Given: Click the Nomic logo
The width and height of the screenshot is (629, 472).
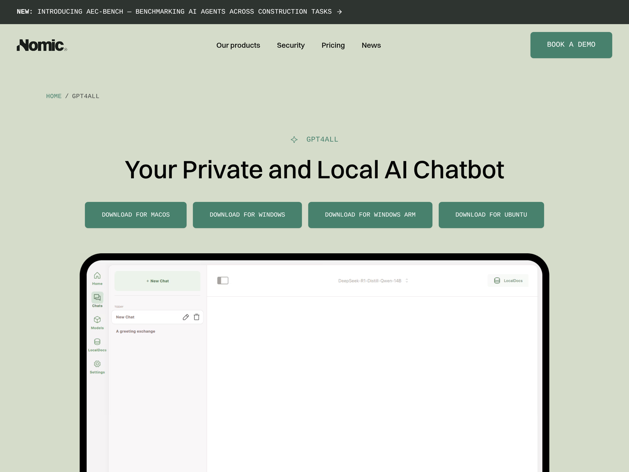Looking at the screenshot, I should click(x=42, y=45).
